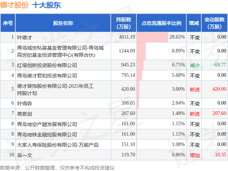Select shareholder 青岛城世私募基金管理有限公司 row name
The image size is (228, 171).
point(60,51)
